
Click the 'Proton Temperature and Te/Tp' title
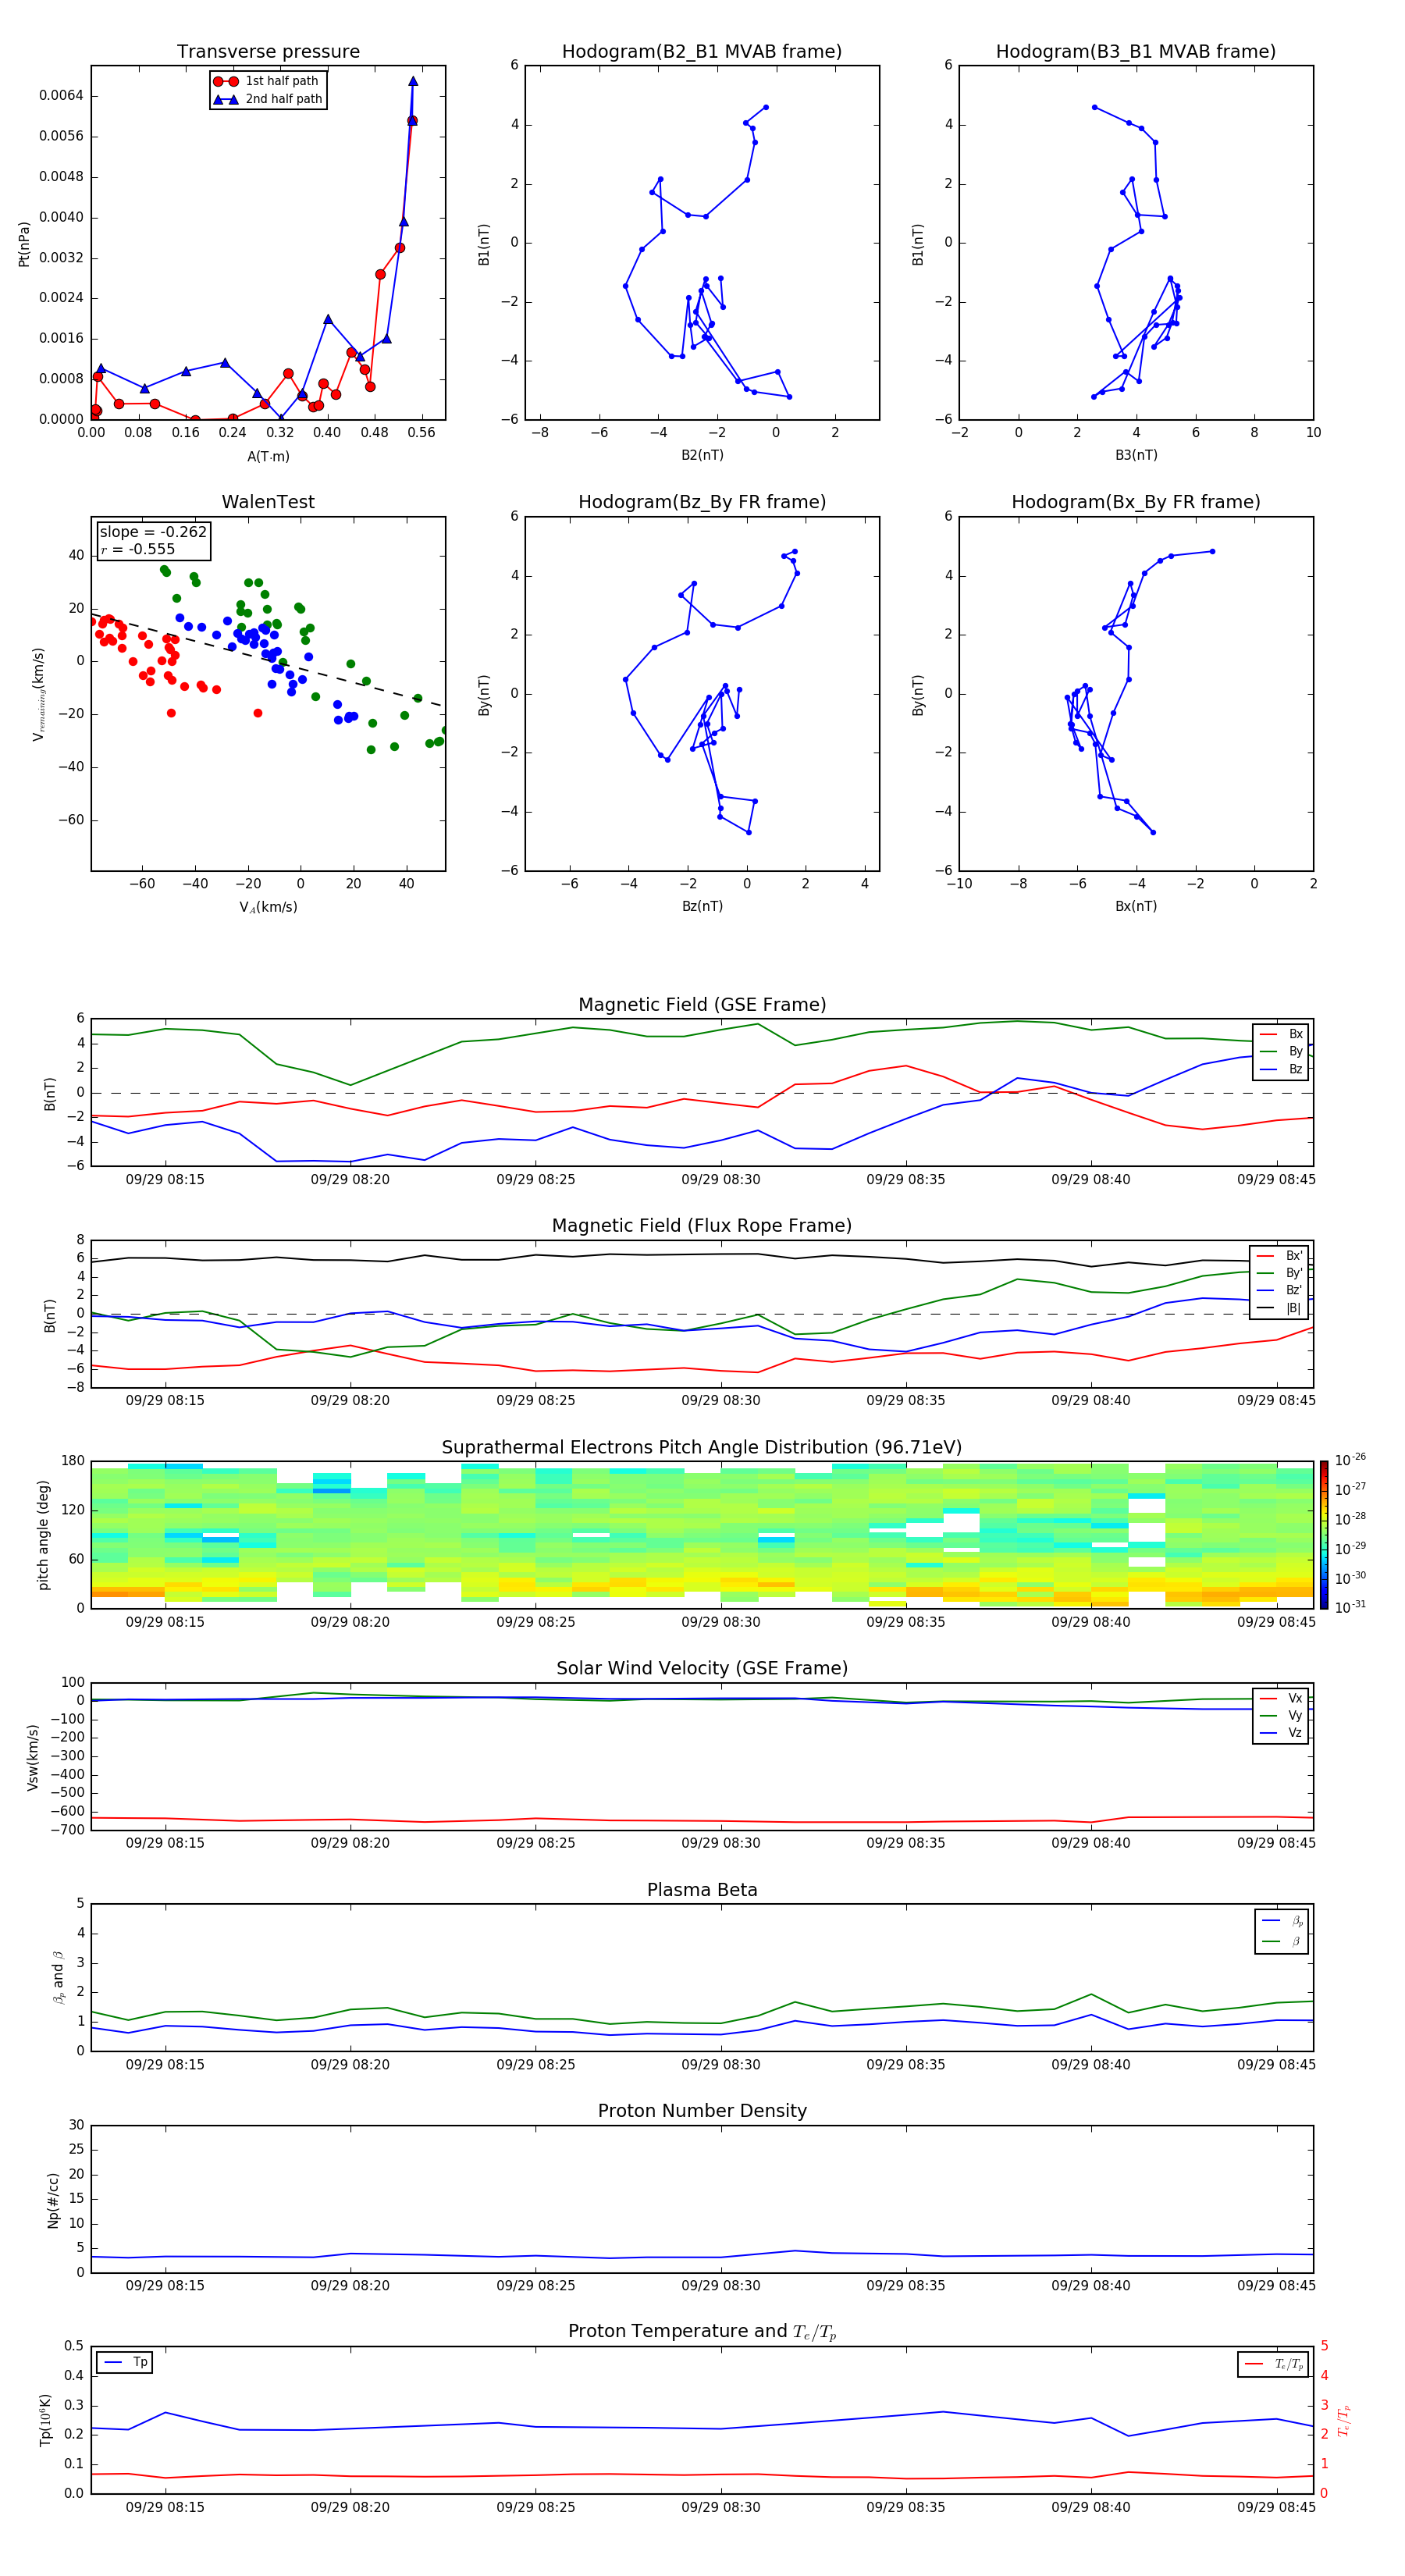tap(702, 2332)
